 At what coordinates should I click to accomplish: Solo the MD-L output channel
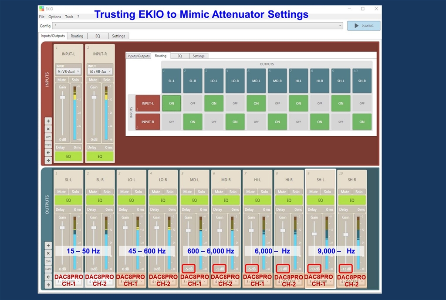tap(201, 192)
